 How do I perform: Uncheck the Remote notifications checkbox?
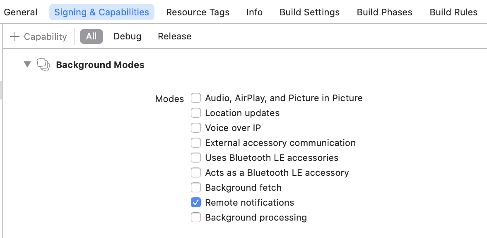click(x=196, y=203)
